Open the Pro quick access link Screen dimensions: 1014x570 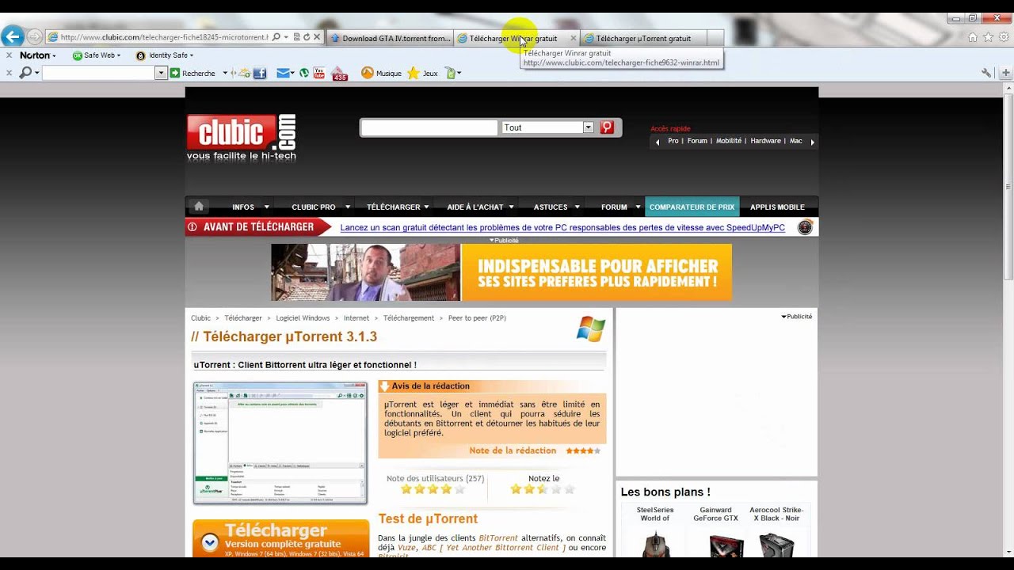point(673,141)
